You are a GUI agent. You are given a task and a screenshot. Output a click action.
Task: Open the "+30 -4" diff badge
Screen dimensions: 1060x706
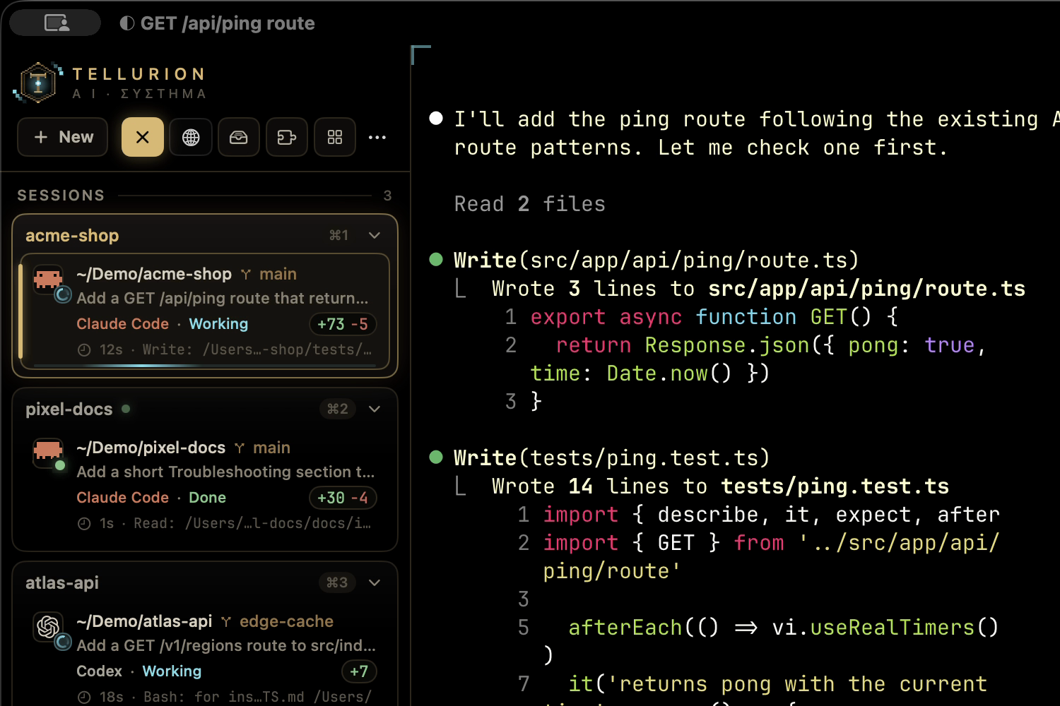point(343,498)
